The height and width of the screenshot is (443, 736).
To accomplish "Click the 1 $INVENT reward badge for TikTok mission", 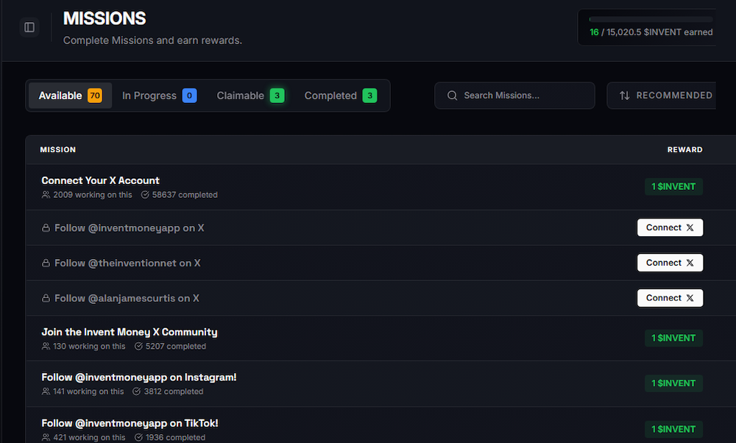I will pyautogui.click(x=673, y=429).
